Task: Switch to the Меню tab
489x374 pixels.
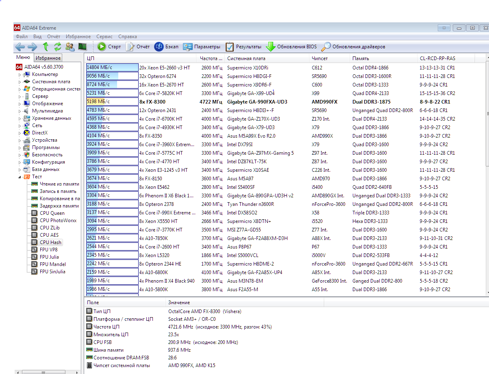Action: [23, 58]
